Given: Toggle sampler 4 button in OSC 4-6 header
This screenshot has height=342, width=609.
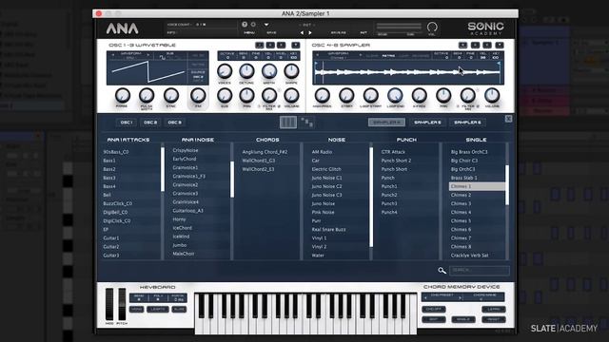Looking at the screenshot, I should tap(462, 45).
